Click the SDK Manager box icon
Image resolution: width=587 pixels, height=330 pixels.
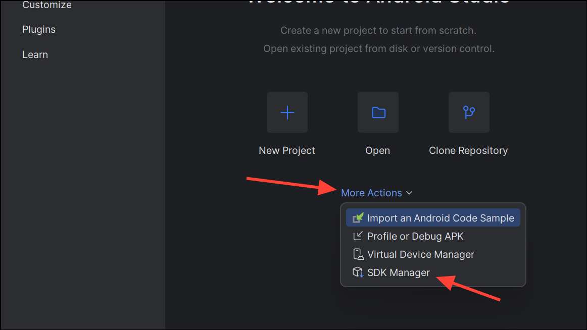(358, 272)
